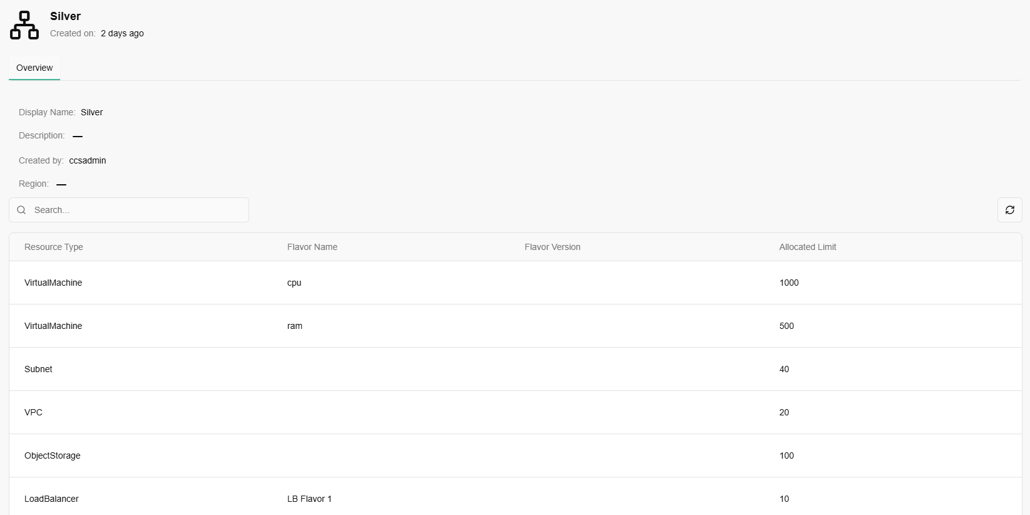Sort by Flavor Name column header

[312, 247]
